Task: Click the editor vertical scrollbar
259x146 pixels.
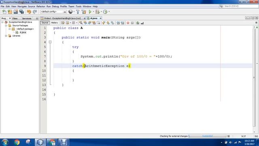Action: click(254, 78)
